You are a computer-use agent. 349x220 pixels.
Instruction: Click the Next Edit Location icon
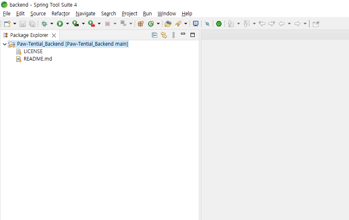[x=272, y=24]
